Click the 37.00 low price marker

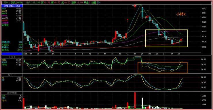coord(52,52)
